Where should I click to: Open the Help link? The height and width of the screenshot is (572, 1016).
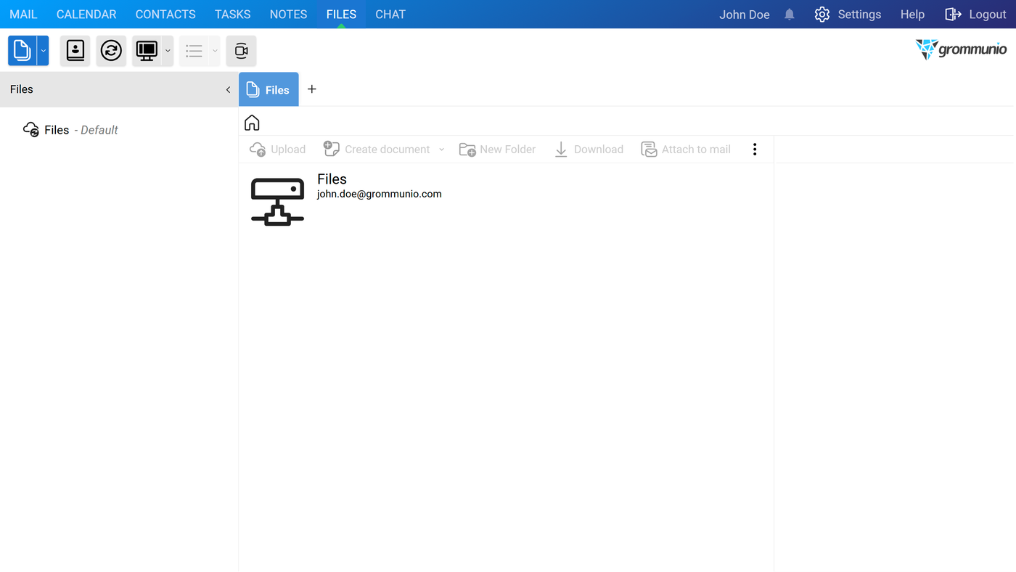point(912,15)
